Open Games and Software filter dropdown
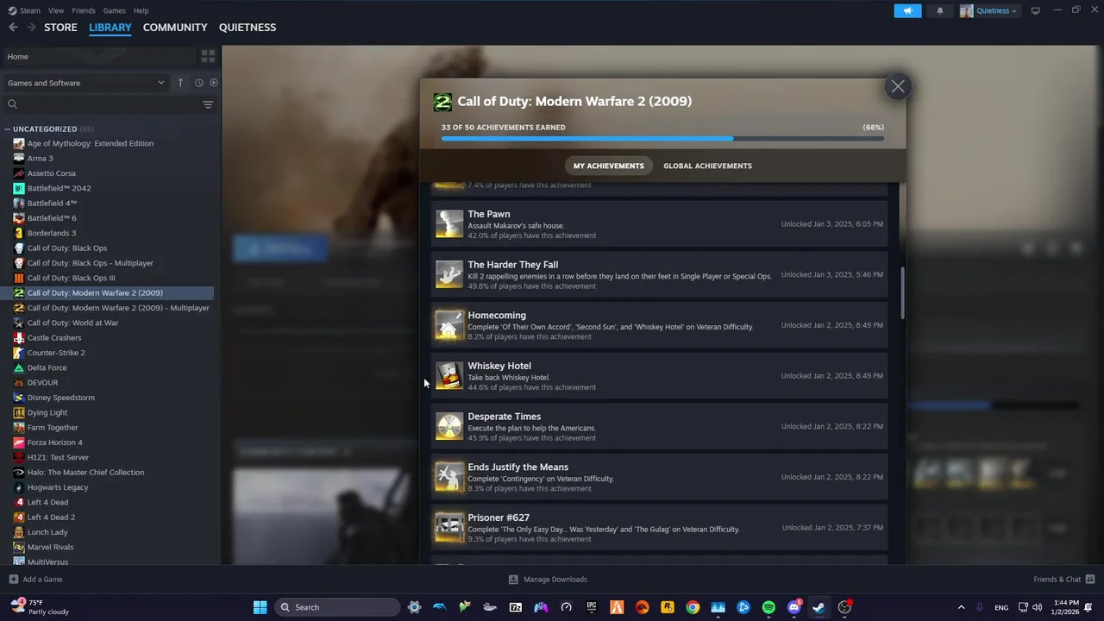 (85, 83)
